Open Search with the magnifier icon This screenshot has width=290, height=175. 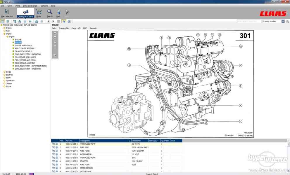[x=49, y=13]
